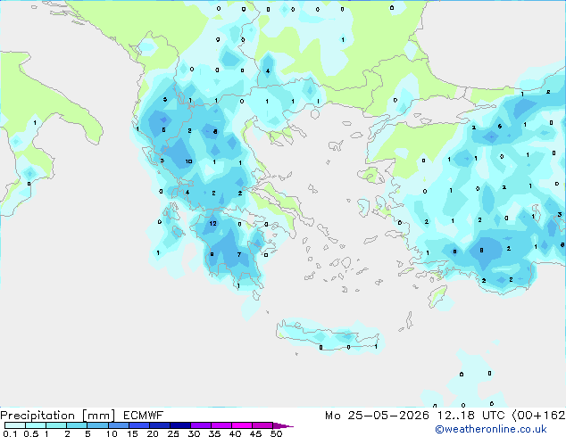Click the legend scale label '50'
This screenshot has height=437, width=566.
point(276,433)
